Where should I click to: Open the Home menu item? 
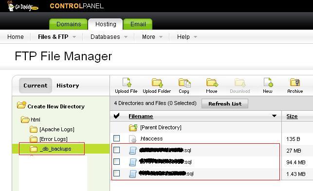pos(16,37)
